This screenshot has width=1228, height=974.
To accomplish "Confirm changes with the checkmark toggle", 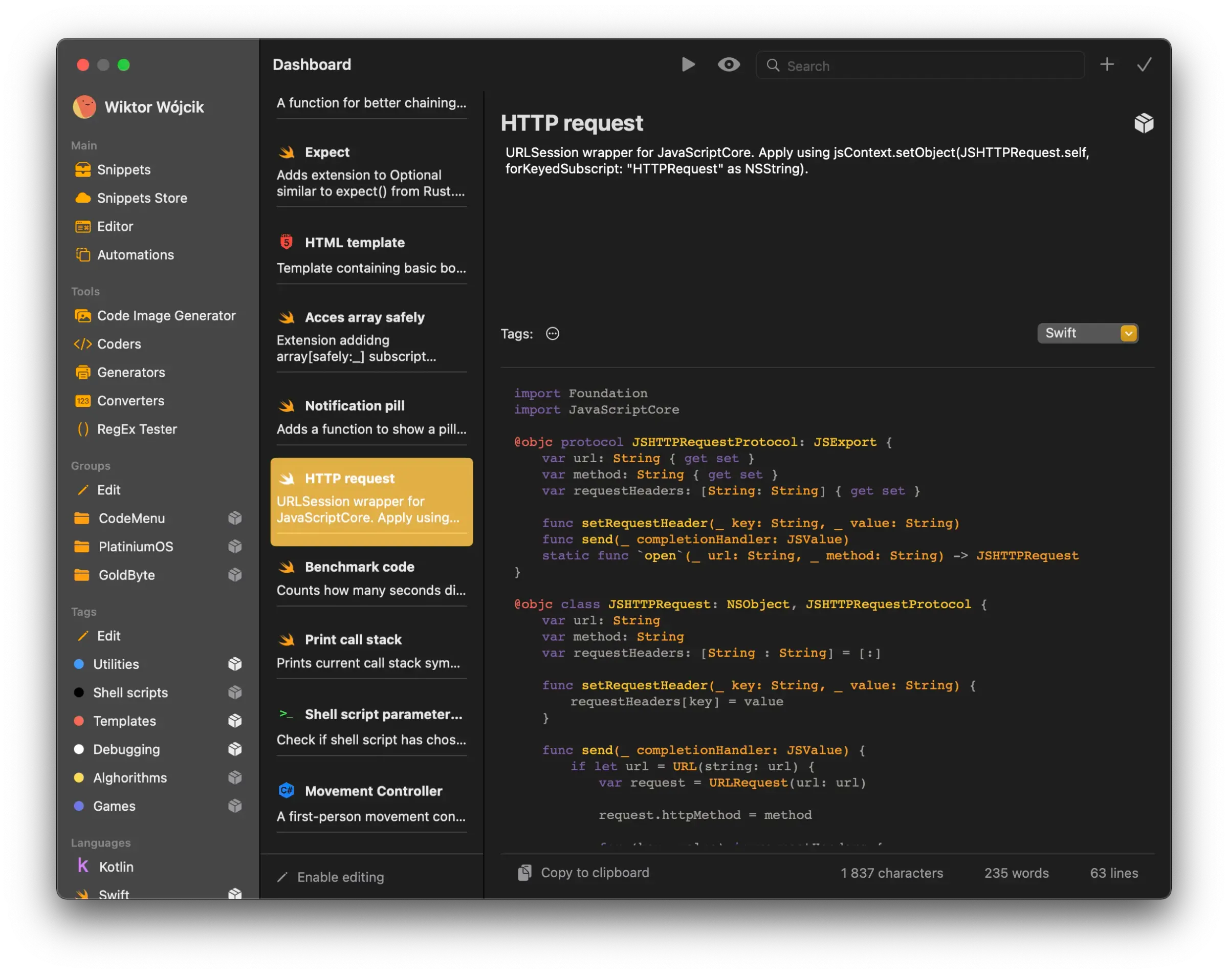I will click(x=1144, y=64).
